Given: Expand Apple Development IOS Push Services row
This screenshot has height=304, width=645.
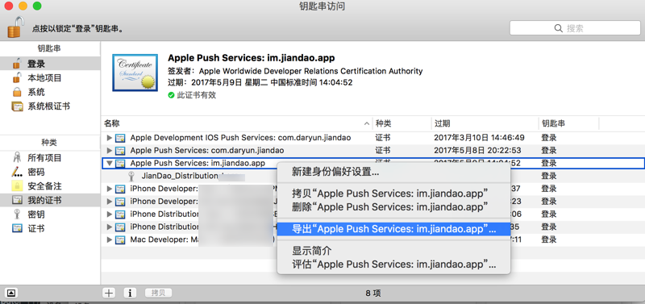Looking at the screenshot, I should click(109, 138).
